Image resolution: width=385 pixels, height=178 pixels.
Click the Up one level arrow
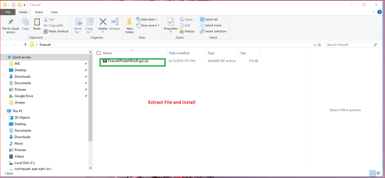tap(25, 45)
